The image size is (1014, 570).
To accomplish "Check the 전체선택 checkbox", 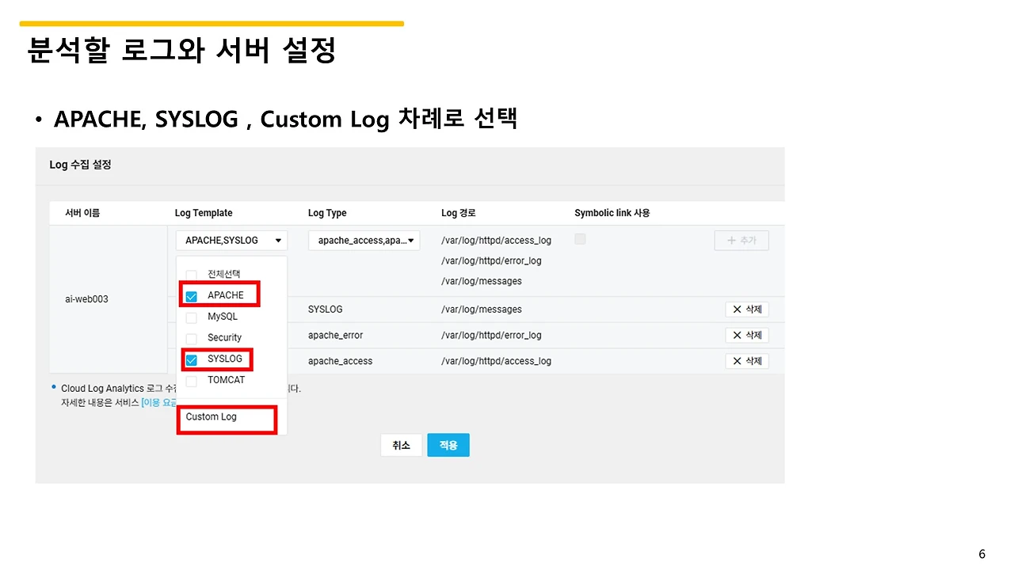I will (191, 275).
